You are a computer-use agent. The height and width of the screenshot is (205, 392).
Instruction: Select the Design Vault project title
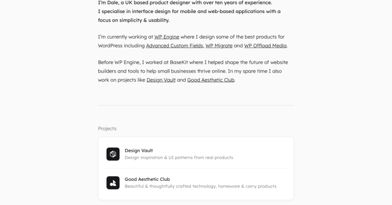click(x=139, y=150)
